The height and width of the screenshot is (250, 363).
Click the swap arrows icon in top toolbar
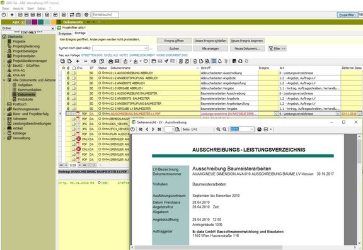click(72, 15)
